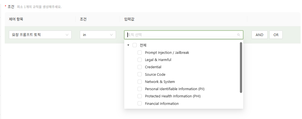The height and width of the screenshot is (119, 302).
Task: Toggle the Network & System checkbox
Action: [140, 82]
